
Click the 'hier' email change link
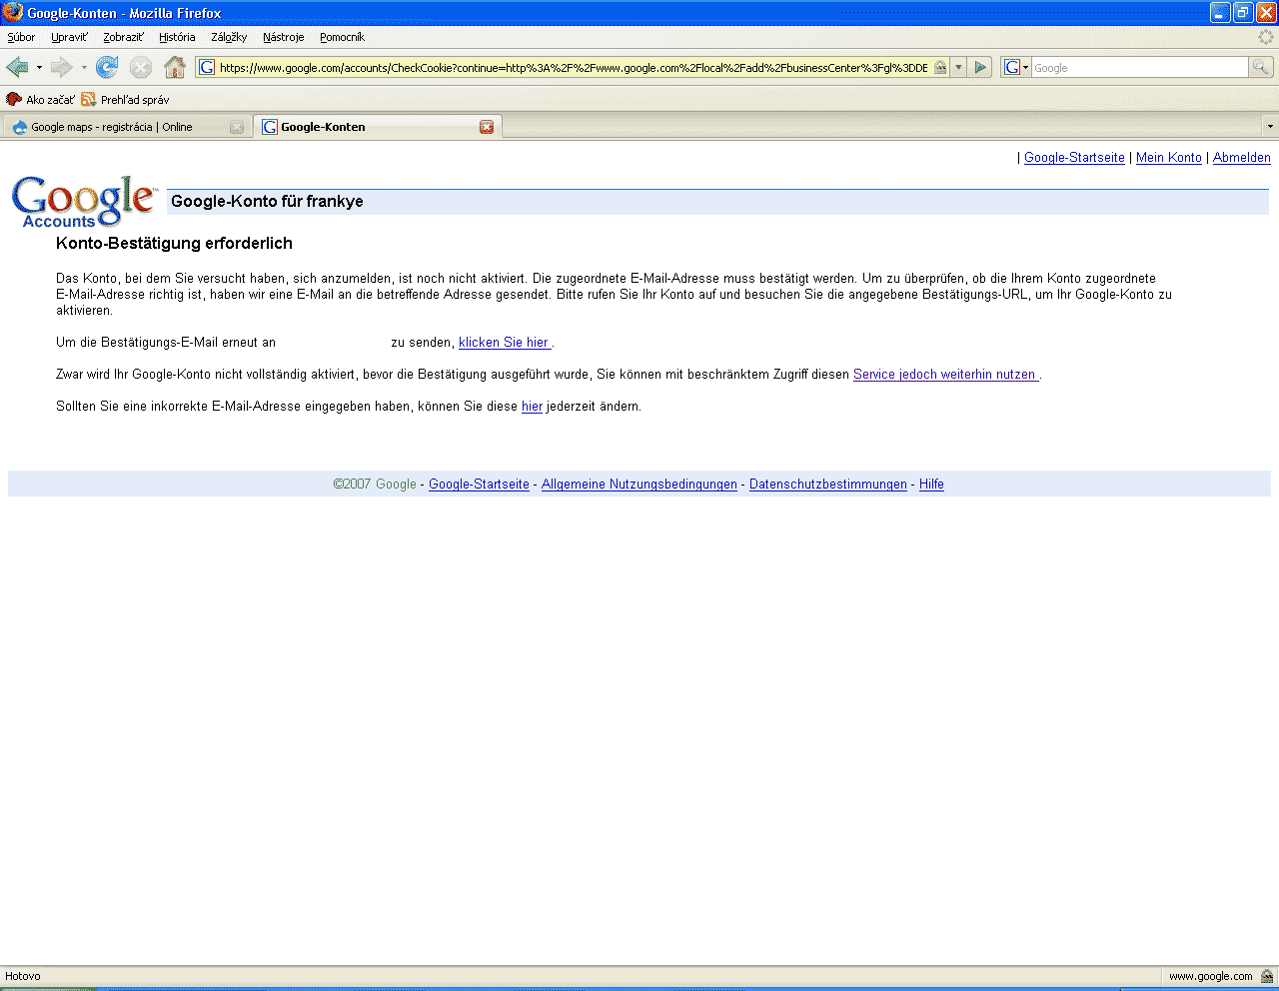tap(532, 407)
